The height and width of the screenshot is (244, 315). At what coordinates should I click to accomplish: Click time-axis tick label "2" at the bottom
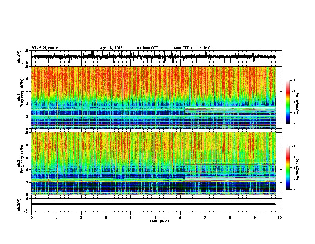pos(81,218)
